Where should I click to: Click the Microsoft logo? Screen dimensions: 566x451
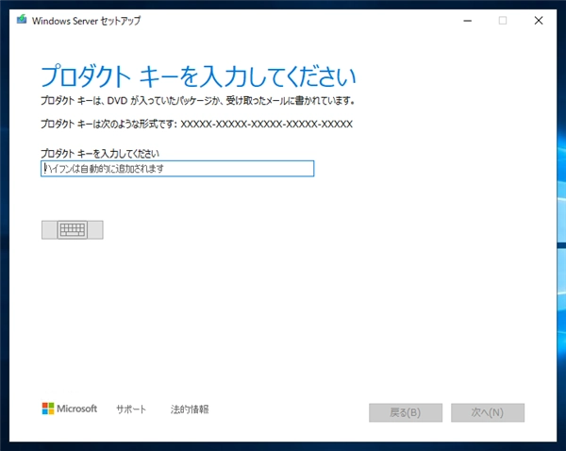(x=69, y=409)
